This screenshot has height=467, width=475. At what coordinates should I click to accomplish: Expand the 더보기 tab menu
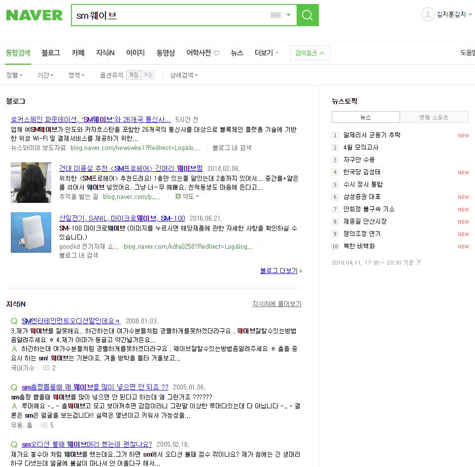(x=266, y=53)
